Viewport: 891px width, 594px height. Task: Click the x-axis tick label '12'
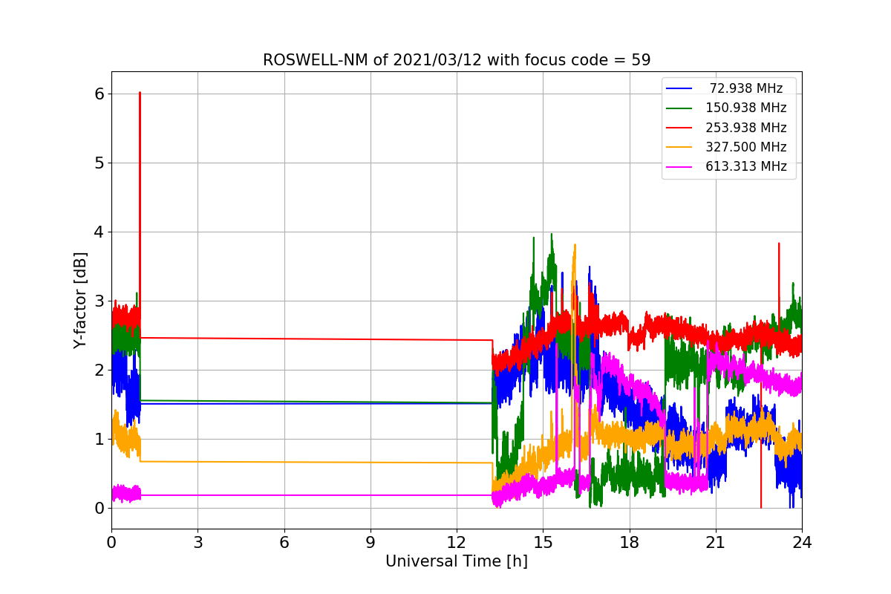point(457,543)
